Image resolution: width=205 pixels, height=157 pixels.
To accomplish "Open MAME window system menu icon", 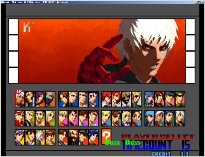I will click(2, 2).
